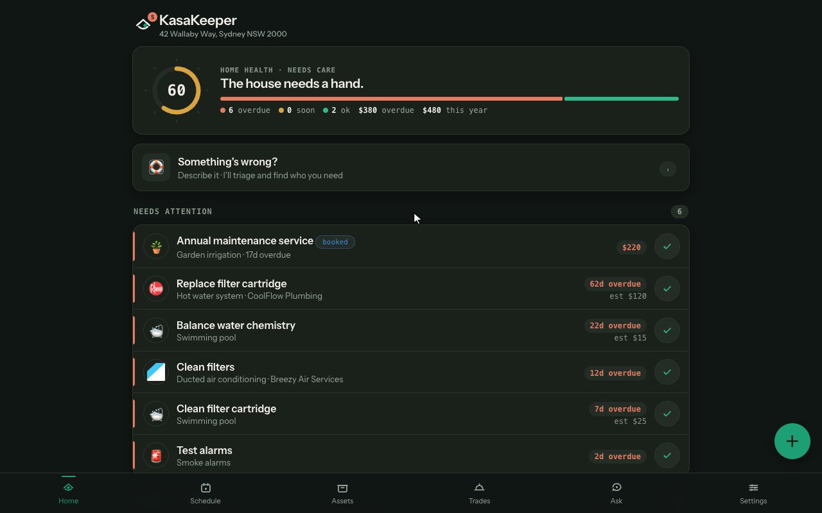Viewport: 822px width, 513px height.
Task: Click the 2d overdue badge
Action: tap(618, 456)
